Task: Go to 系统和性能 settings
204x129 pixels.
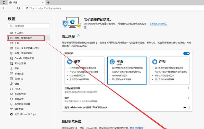Action: (20, 94)
